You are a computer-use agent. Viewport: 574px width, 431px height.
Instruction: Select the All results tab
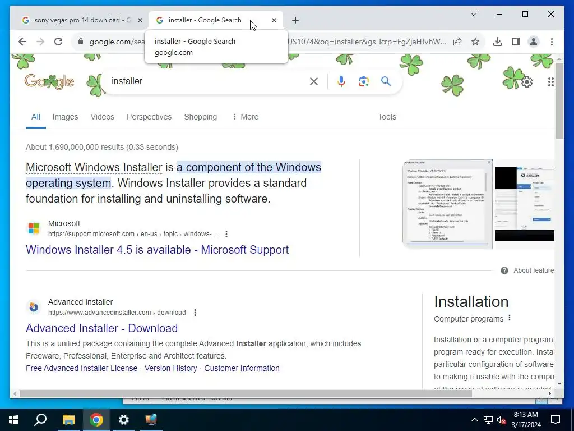(35, 117)
